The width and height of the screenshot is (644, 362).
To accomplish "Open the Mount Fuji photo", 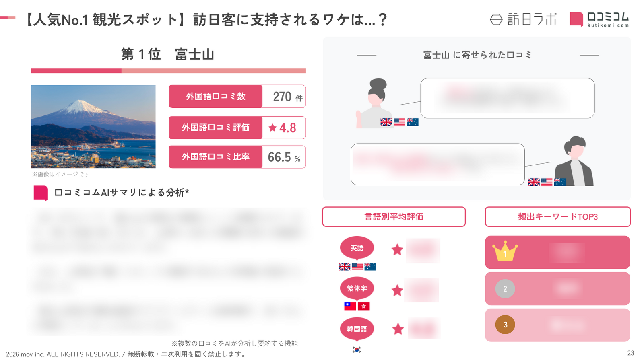I will (93, 126).
